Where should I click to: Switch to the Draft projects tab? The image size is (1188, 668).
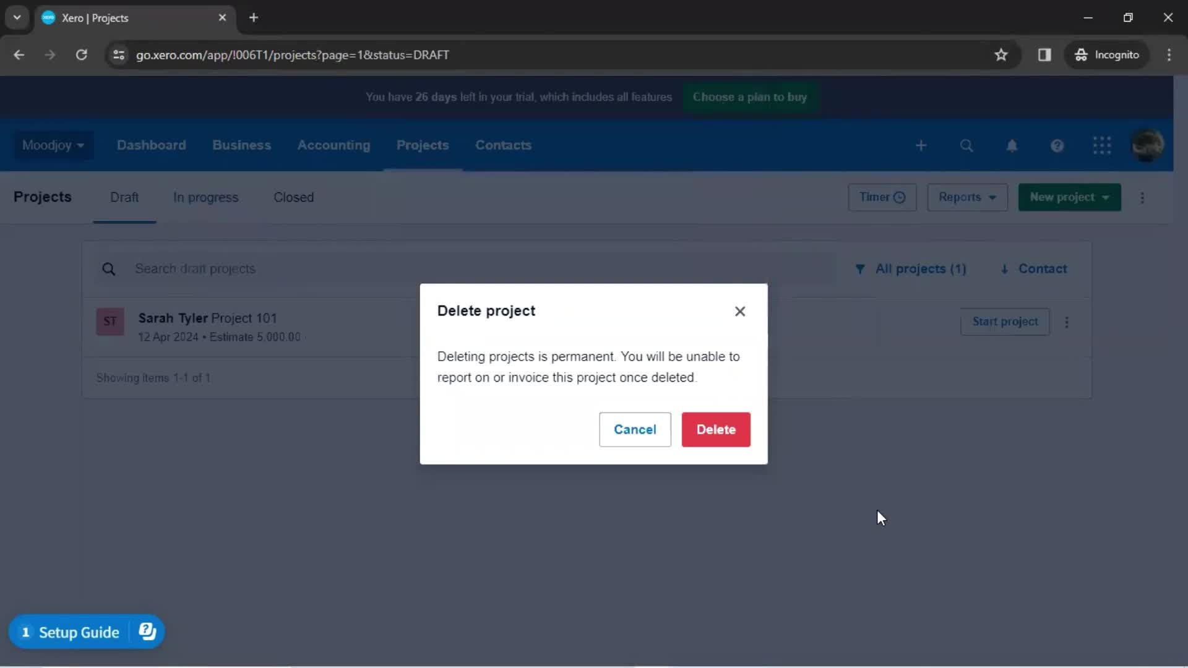point(124,197)
